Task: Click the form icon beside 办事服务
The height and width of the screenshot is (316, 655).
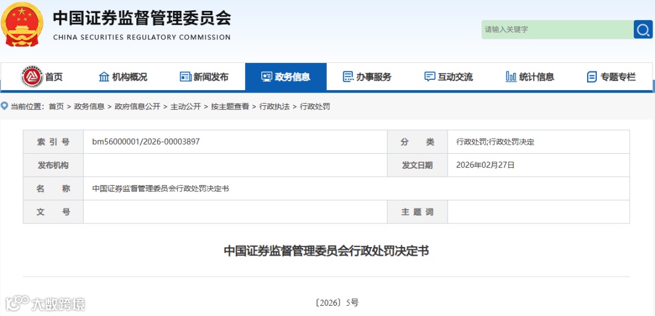Action: [348, 77]
